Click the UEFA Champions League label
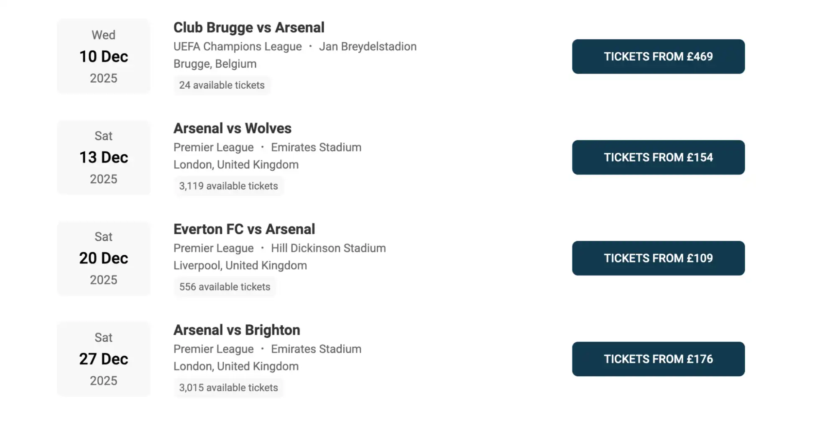 pos(237,46)
